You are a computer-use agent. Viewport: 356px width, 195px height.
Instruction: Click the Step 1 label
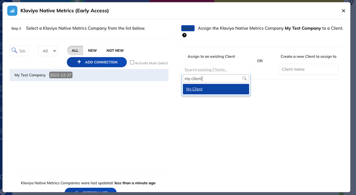click(x=16, y=28)
